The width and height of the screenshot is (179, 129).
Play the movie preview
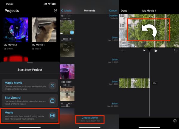click(156, 51)
